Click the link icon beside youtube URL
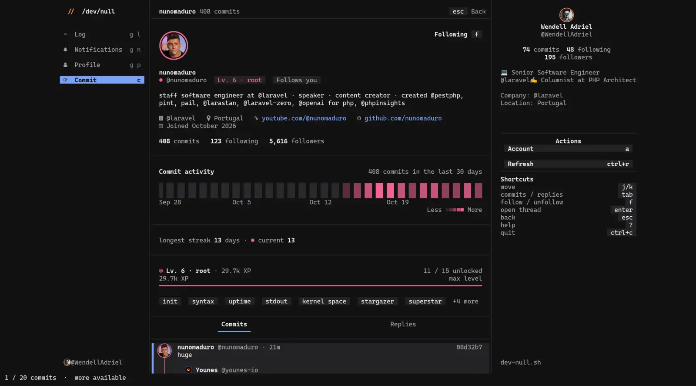The image size is (696, 386). [256, 118]
